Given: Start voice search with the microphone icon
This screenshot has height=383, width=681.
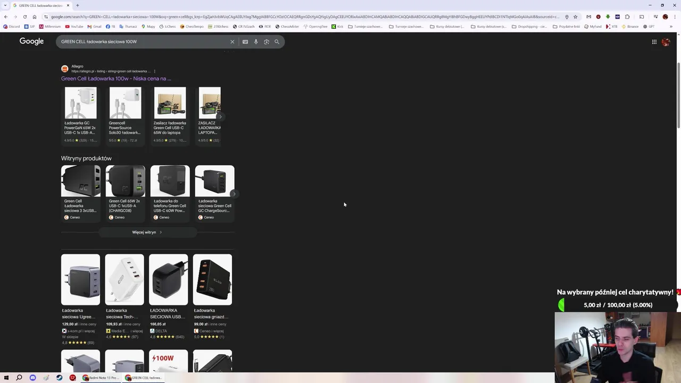Looking at the screenshot, I should coord(256,41).
